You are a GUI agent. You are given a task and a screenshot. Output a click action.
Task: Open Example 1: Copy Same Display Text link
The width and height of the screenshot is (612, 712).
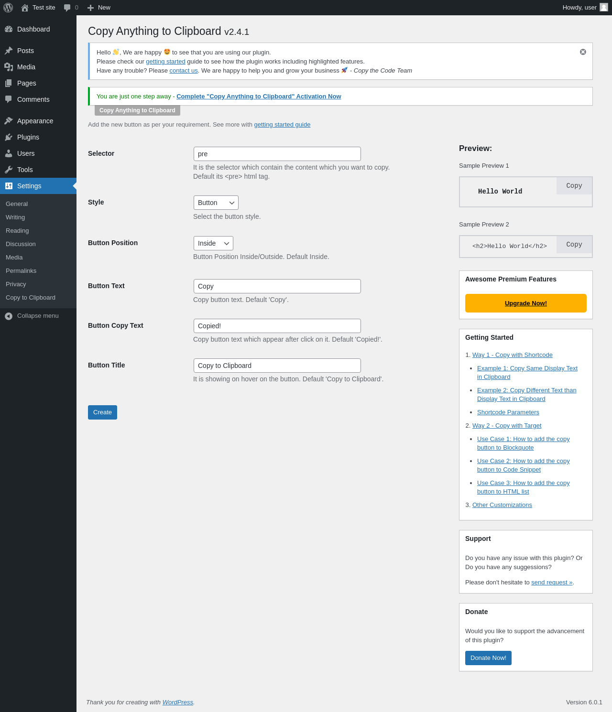point(527,373)
